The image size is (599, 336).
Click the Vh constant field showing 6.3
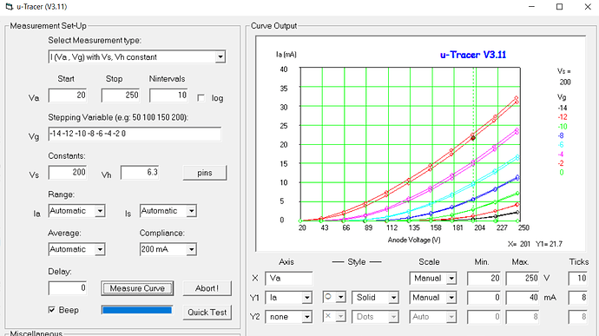140,173
